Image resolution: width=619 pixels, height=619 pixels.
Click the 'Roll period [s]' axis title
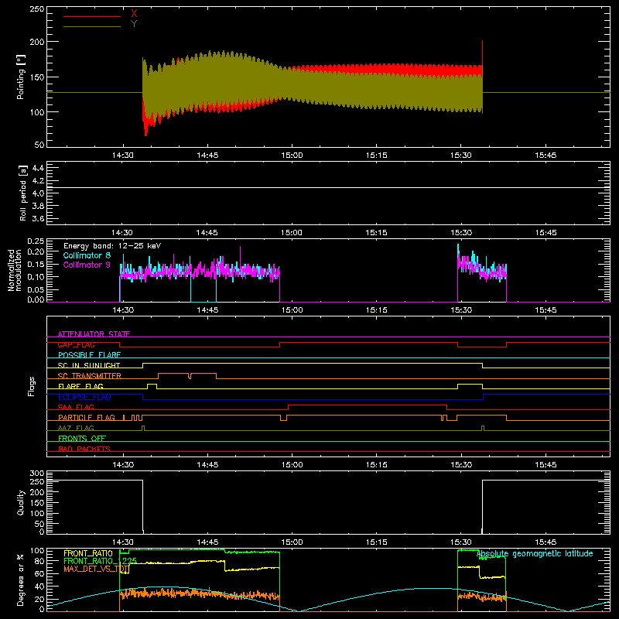pos(22,193)
